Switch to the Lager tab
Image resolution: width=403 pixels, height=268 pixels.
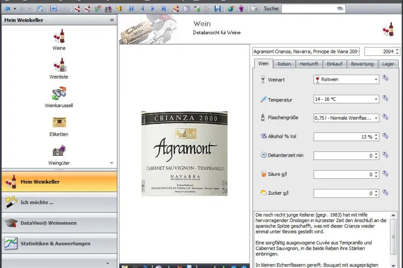point(388,64)
